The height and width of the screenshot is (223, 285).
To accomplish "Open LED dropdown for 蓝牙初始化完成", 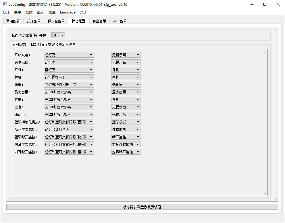I will click(69, 122).
